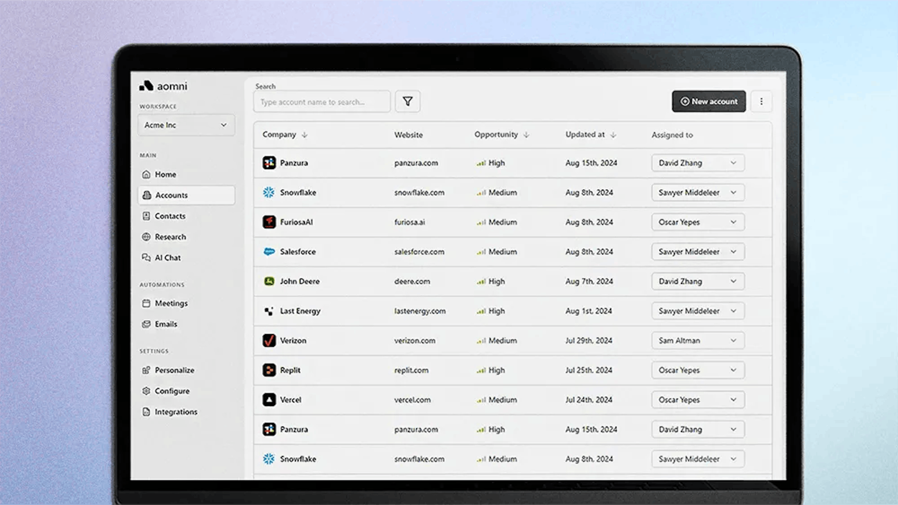Click the Jul 25th, 2024 date

coord(588,370)
